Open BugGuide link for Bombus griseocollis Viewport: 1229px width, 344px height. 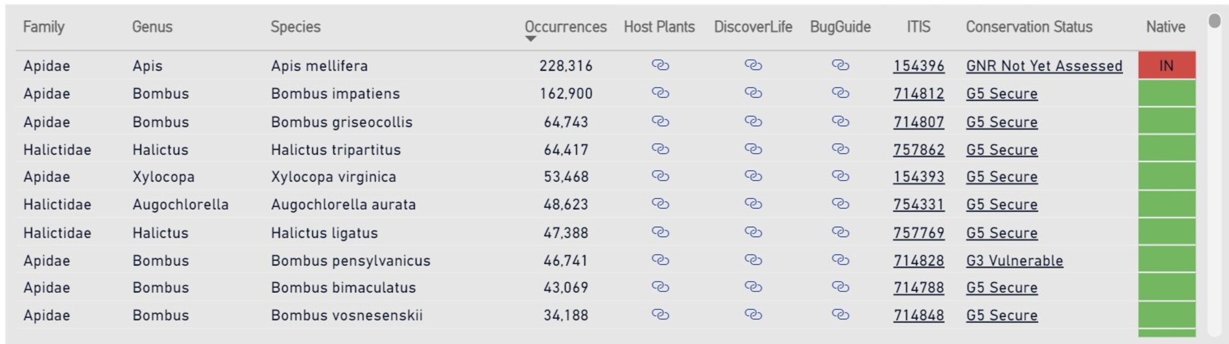840,121
